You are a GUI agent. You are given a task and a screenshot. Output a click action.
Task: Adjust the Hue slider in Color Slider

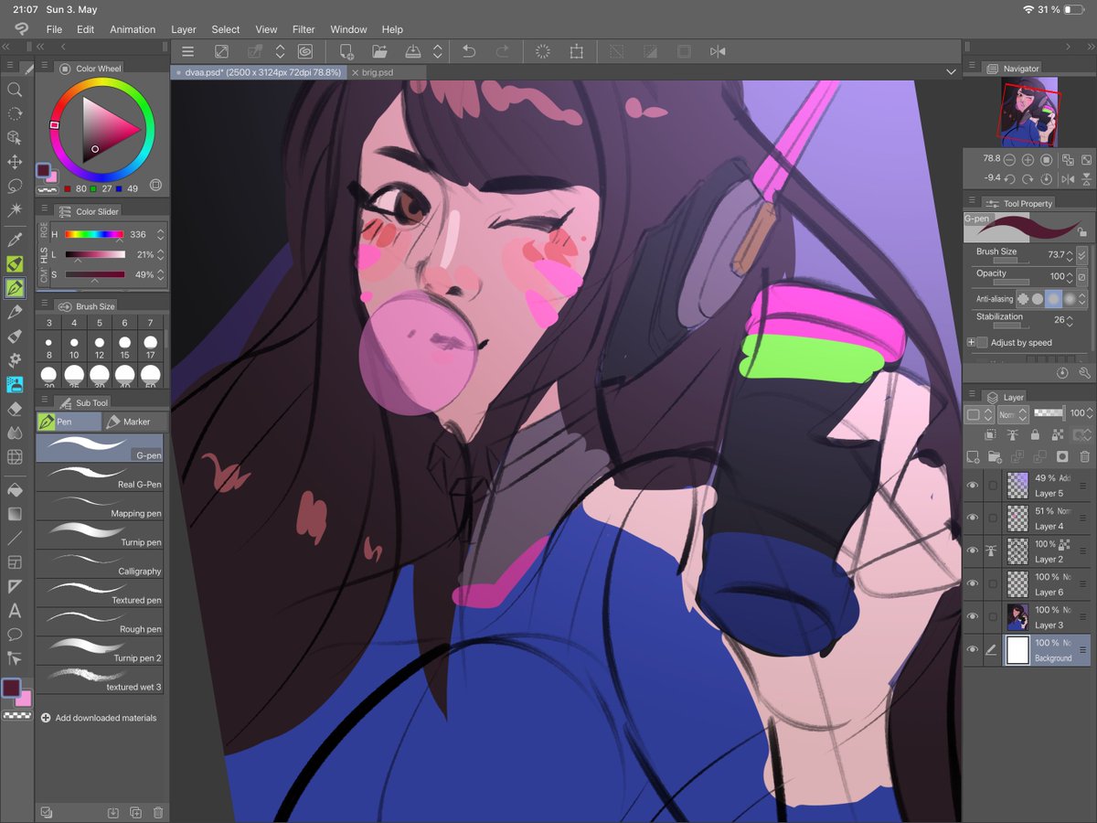point(94,234)
